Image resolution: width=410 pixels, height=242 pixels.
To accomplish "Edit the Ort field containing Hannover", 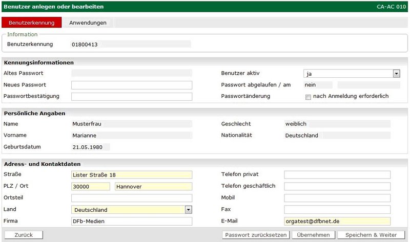I will tap(153, 187).
